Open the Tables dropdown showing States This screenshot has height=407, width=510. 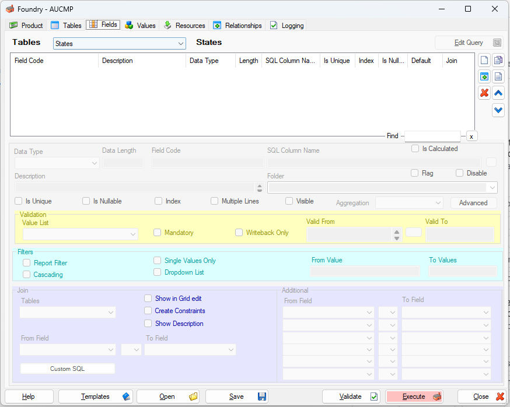coord(120,44)
